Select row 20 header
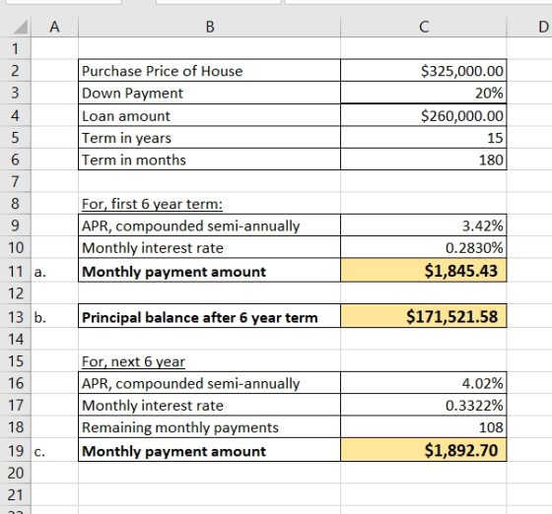The height and width of the screenshot is (514, 552). tap(15, 473)
